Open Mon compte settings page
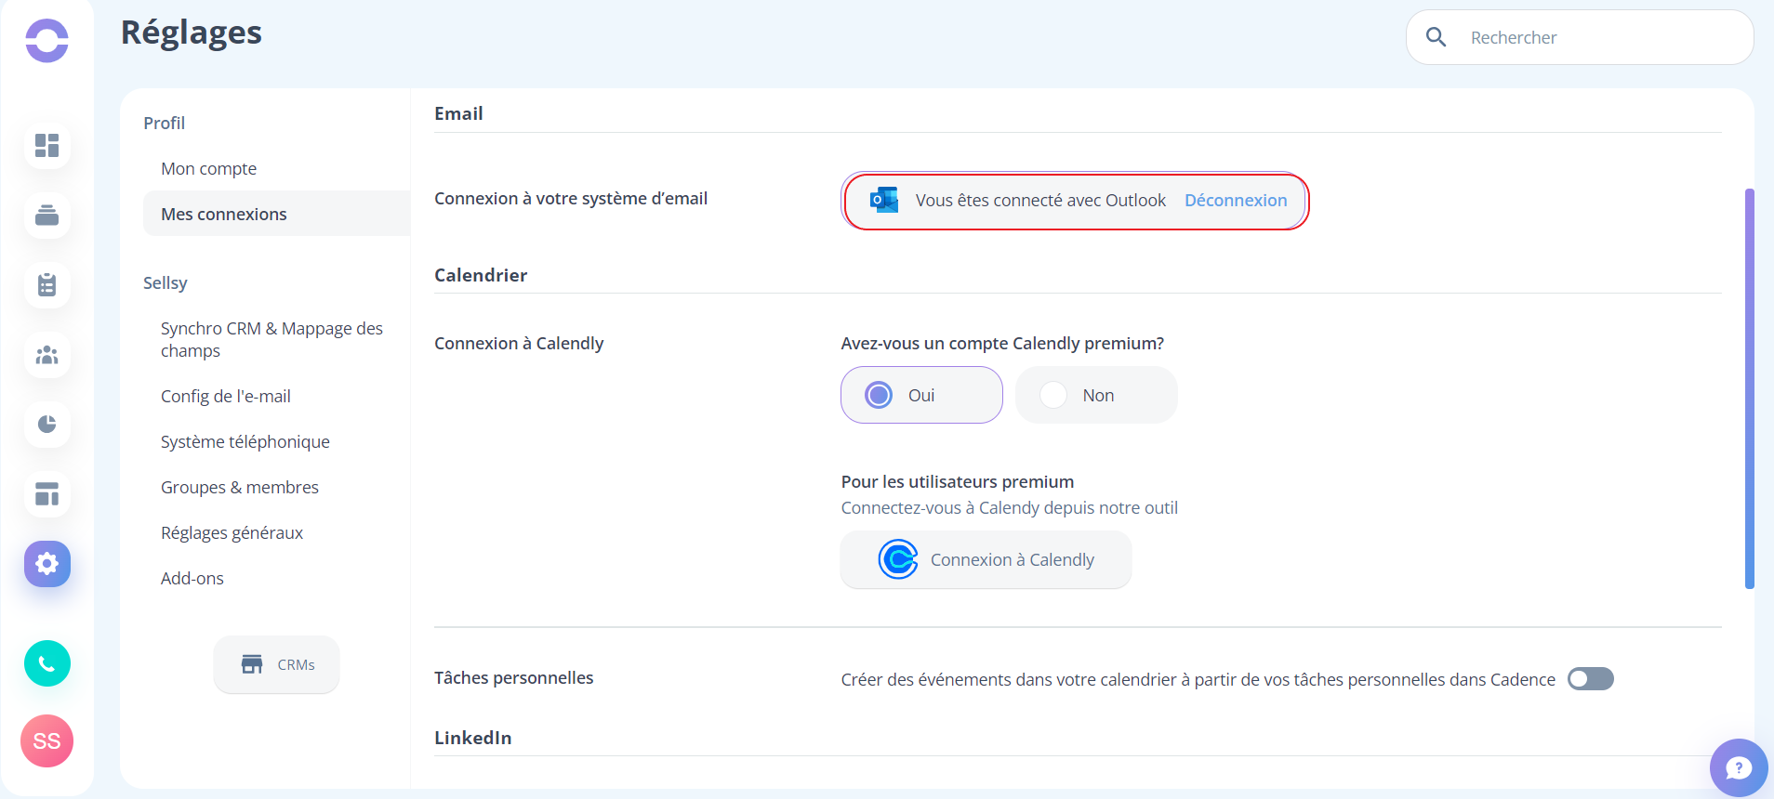Image resolution: width=1774 pixels, height=799 pixels. [x=208, y=168]
